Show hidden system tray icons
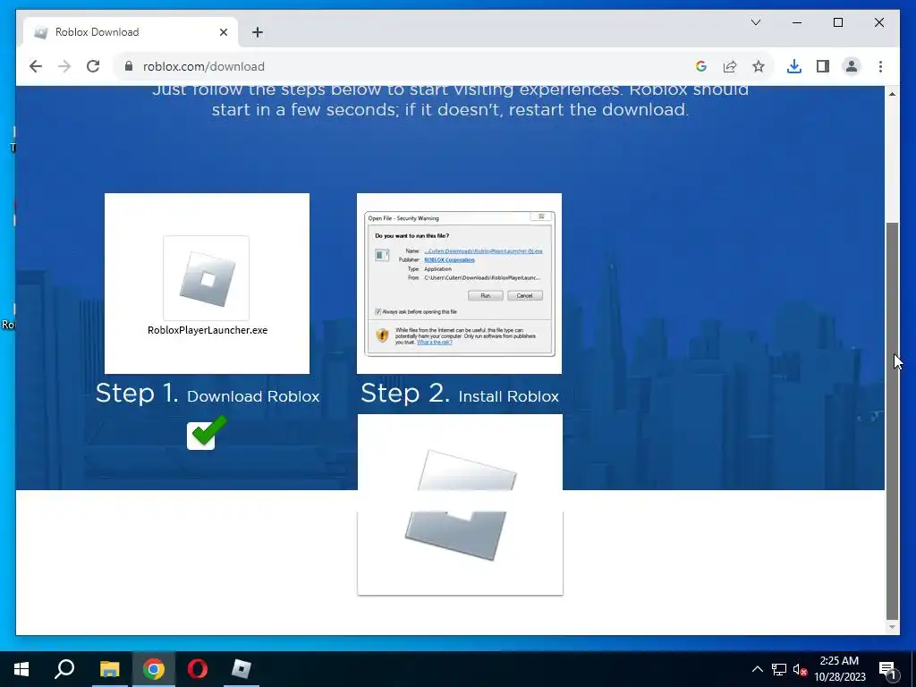916x687 pixels. (757, 669)
